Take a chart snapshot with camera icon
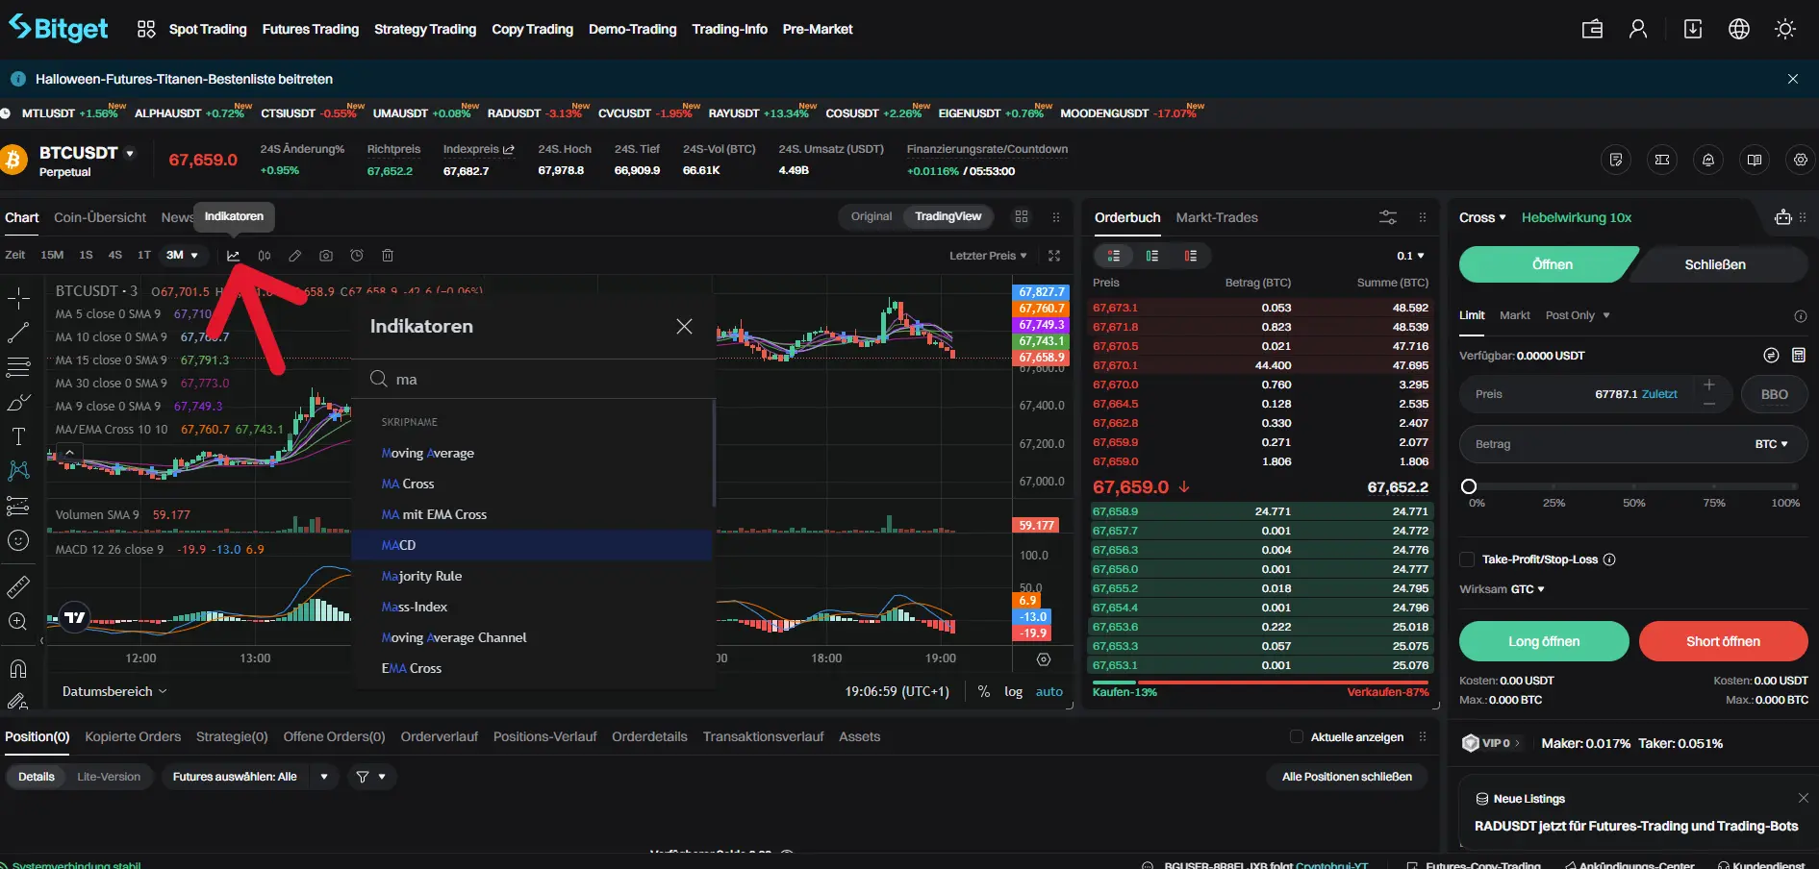1819x869 pixels. click(x=326, y=256)
